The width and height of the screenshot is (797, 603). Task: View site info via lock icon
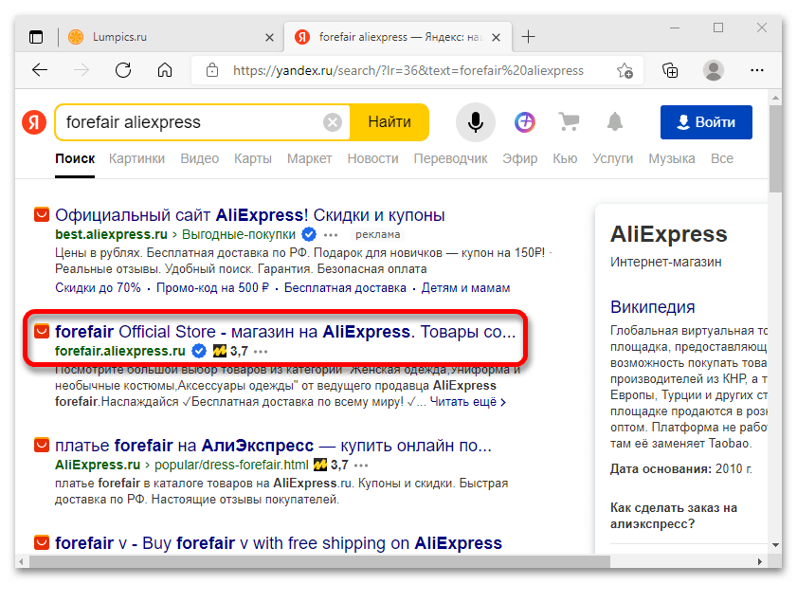coord(212,70)
